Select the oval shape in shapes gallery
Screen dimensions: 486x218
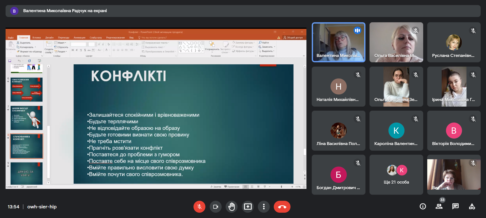click(196, 43)
